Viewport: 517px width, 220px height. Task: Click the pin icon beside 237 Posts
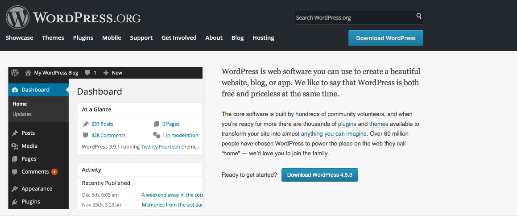[85, 125]
